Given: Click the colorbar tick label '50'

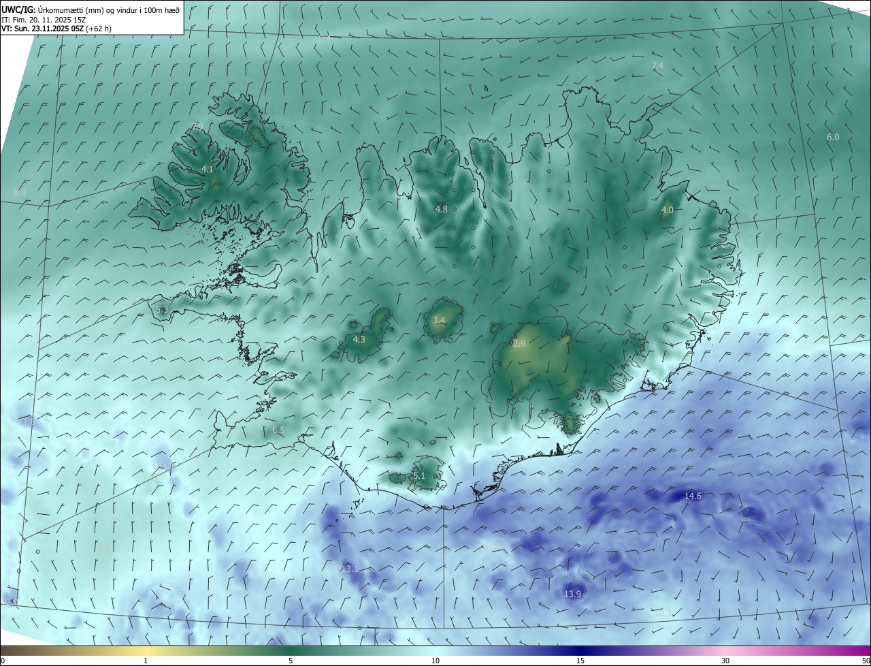Looking at the screenshot, I should pos(866,661).
